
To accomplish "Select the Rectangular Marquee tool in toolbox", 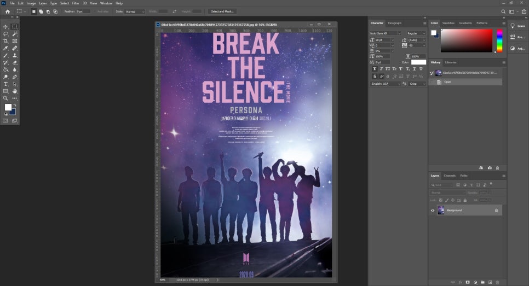I will click(x=14, y=27).
